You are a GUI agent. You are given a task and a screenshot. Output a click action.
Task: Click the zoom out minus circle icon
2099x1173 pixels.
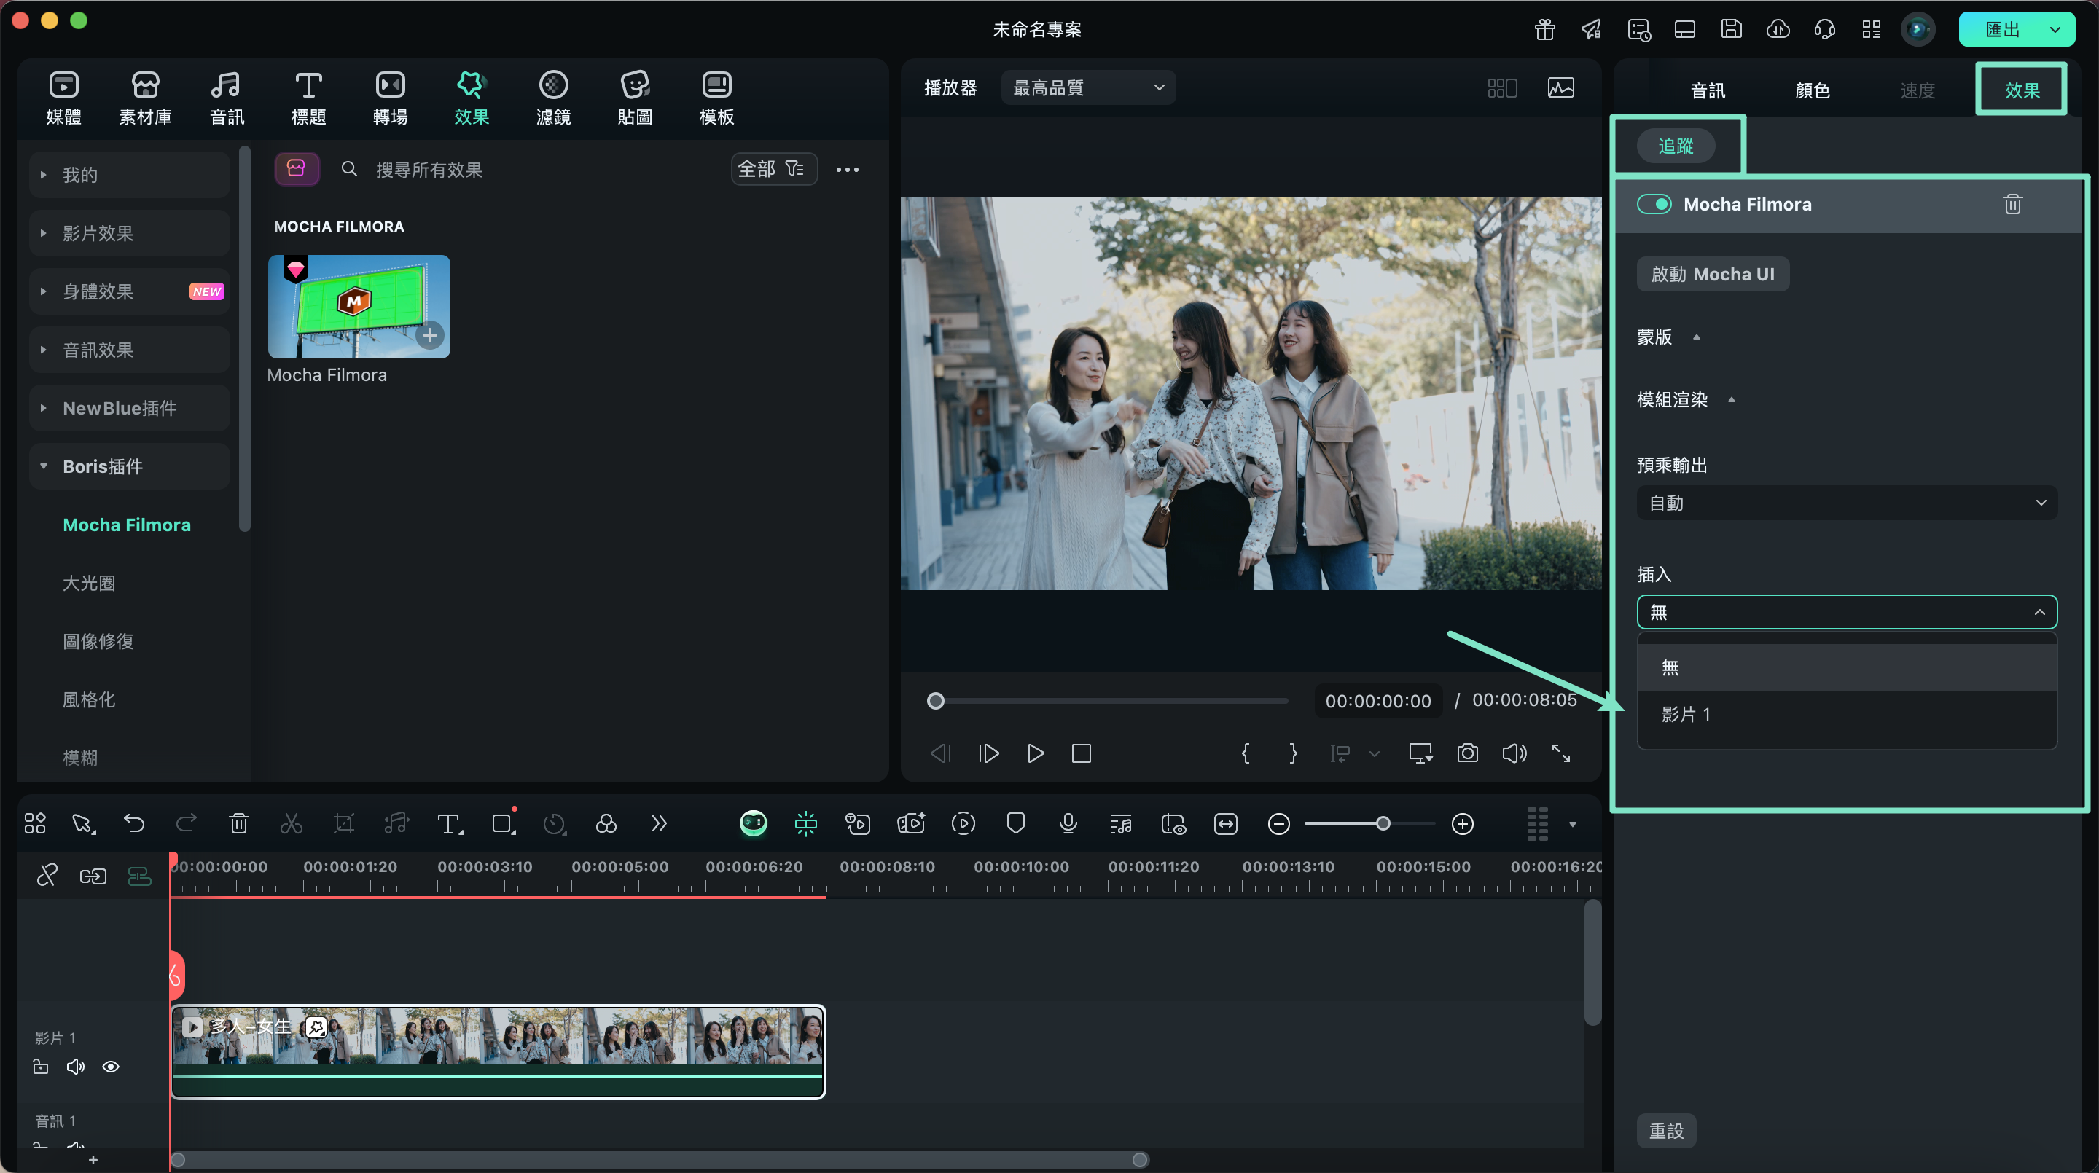[x=1278, y=823]
